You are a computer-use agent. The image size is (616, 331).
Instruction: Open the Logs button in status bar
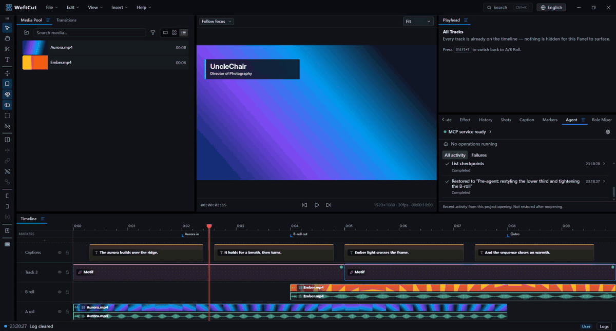604,326
